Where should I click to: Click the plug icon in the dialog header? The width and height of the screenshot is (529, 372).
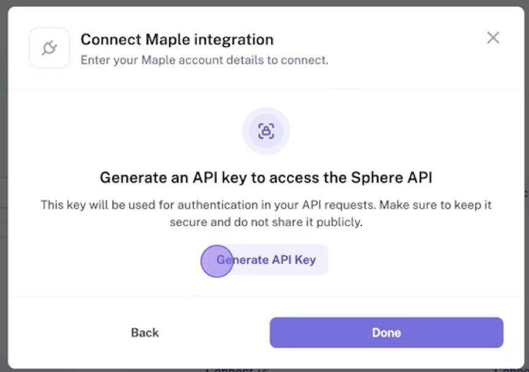tap(49, 48)
